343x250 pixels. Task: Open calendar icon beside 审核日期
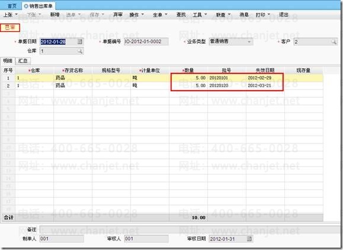tap(249, 239)
